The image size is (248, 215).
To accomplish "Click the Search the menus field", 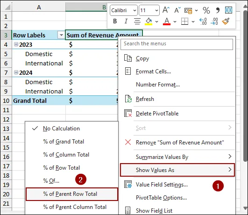I will point(177,44).
